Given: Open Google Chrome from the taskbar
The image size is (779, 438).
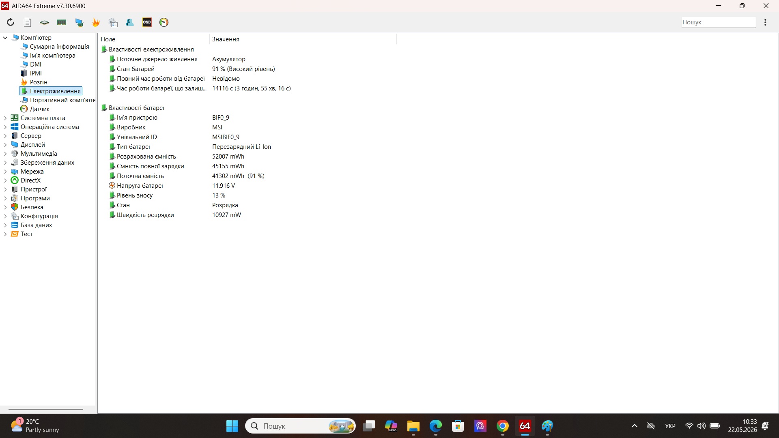Looking at the screenshot, I should click(x=503, y=426).
